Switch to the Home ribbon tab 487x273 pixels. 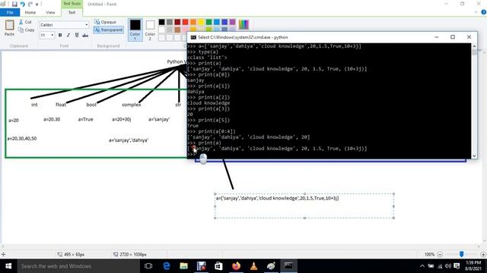pos(30,12)
